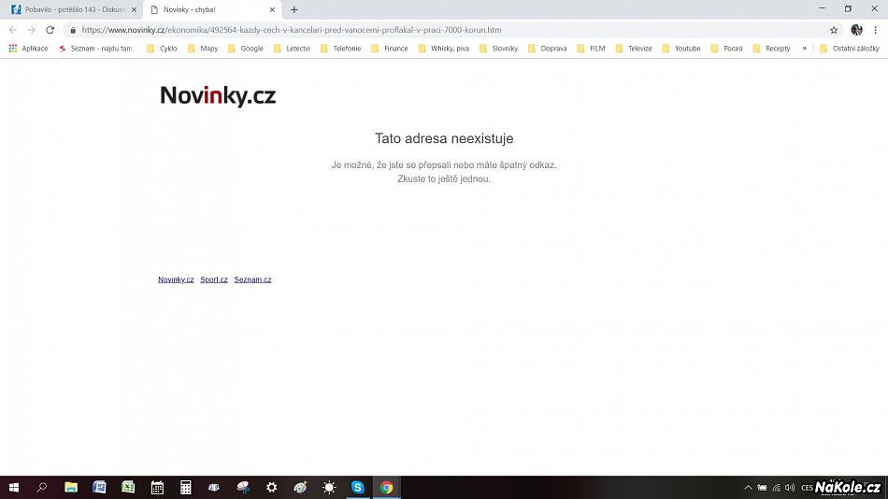Open the Settings gear in taskbar

click(272, 487)
